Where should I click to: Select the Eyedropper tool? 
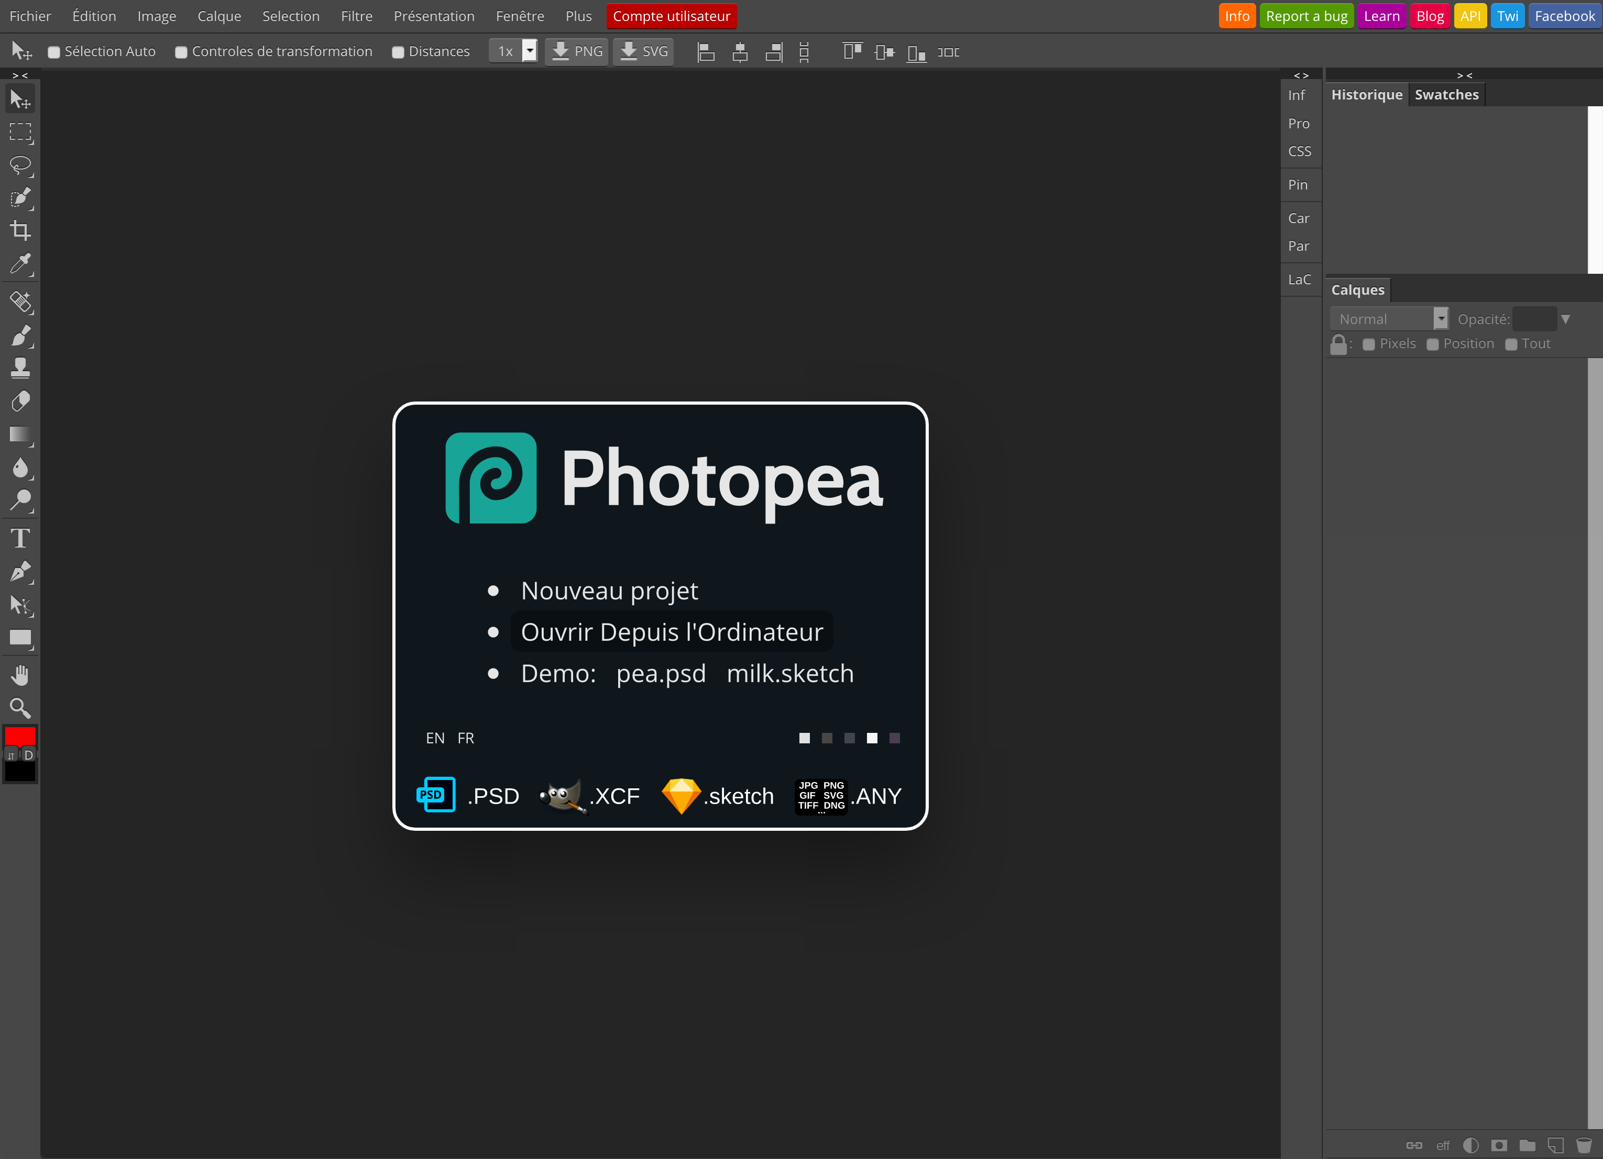coord(20,263)
